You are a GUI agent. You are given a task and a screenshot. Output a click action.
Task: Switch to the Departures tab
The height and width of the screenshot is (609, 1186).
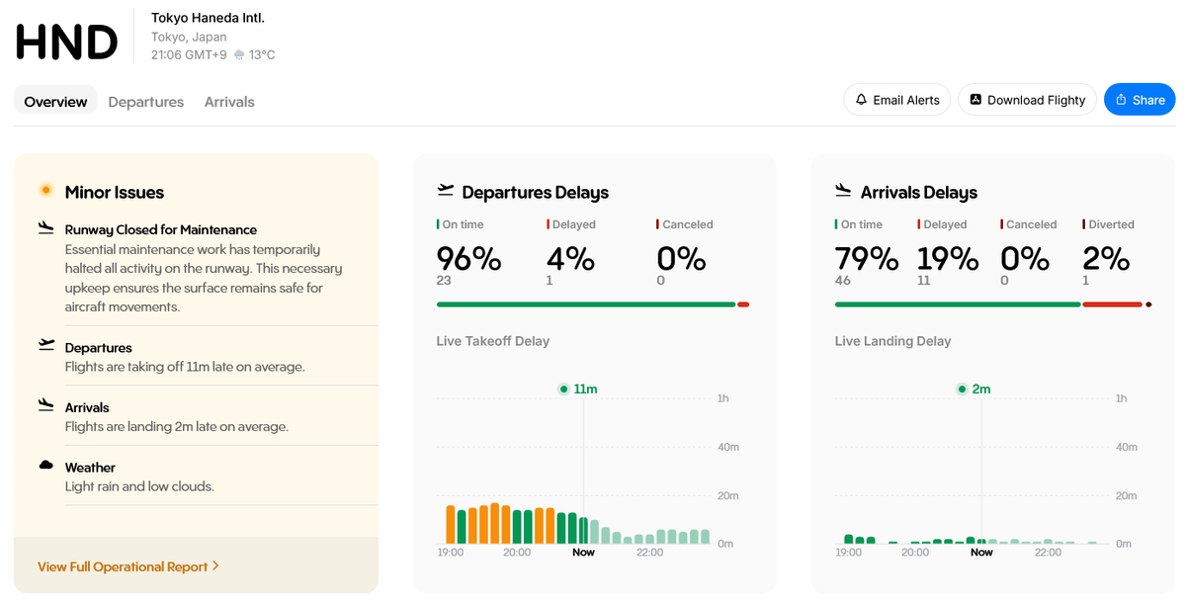tap(146, 102)
